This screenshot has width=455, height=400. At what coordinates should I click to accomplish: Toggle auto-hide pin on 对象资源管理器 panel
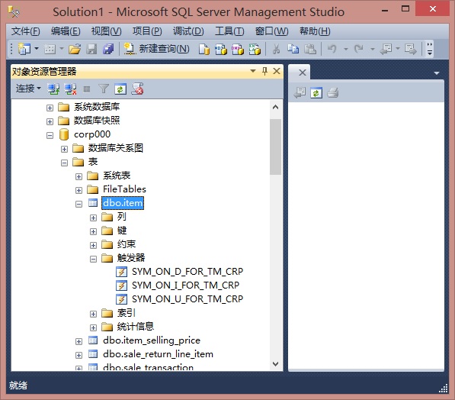tap(264, 71)
